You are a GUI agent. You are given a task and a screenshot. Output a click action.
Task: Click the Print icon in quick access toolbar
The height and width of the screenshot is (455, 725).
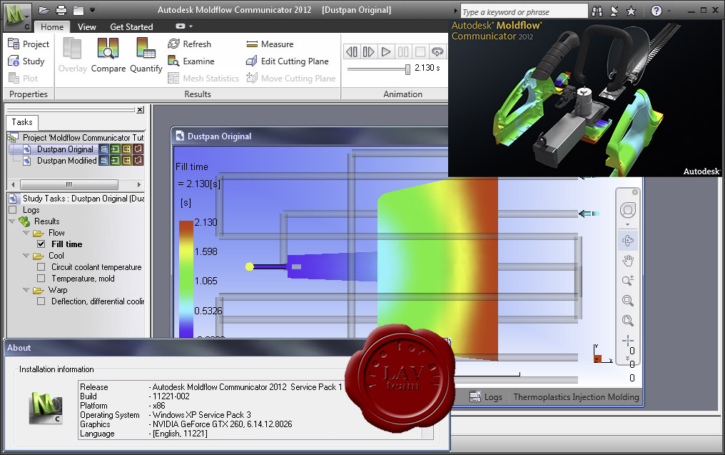[x=61, y=10]
